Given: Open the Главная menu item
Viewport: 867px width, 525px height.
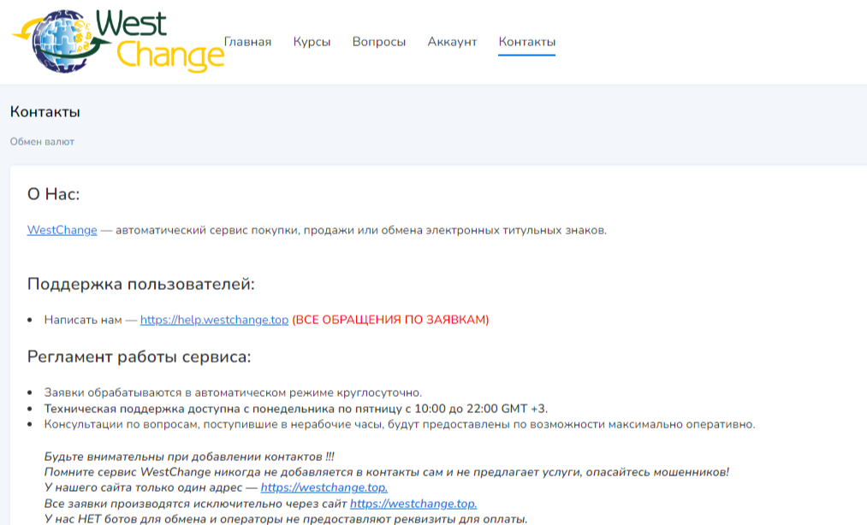Looking at the screenshot, I should click(247, 42).
